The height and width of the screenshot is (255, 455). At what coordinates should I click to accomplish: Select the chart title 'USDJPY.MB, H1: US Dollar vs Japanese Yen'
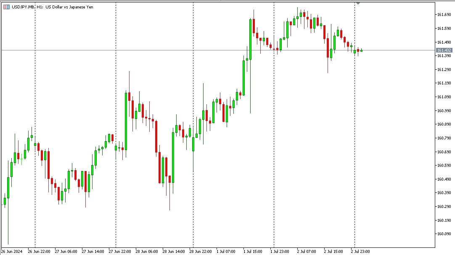tap(53, 7)
